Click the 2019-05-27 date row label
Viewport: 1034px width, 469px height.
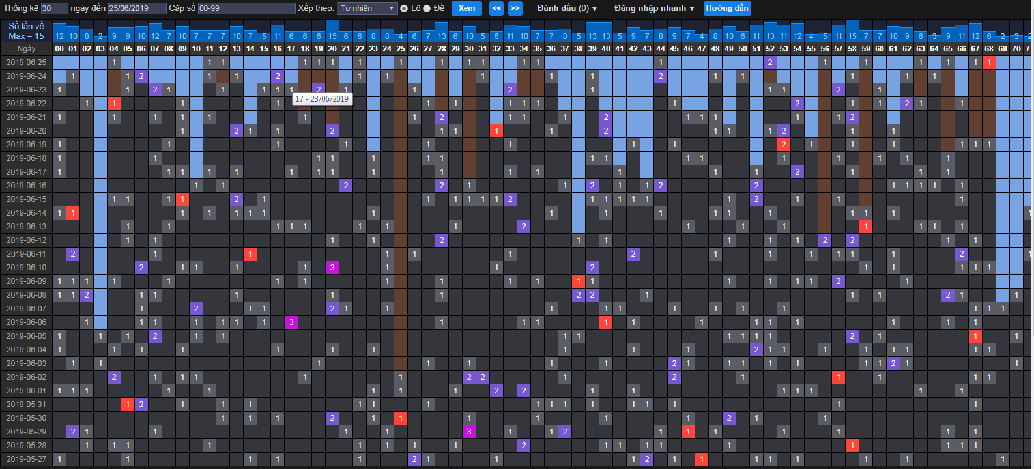click(x=27, y=459)
